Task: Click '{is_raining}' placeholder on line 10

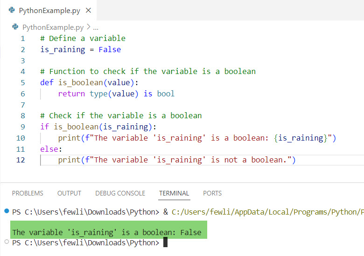Action: (301, 138)
